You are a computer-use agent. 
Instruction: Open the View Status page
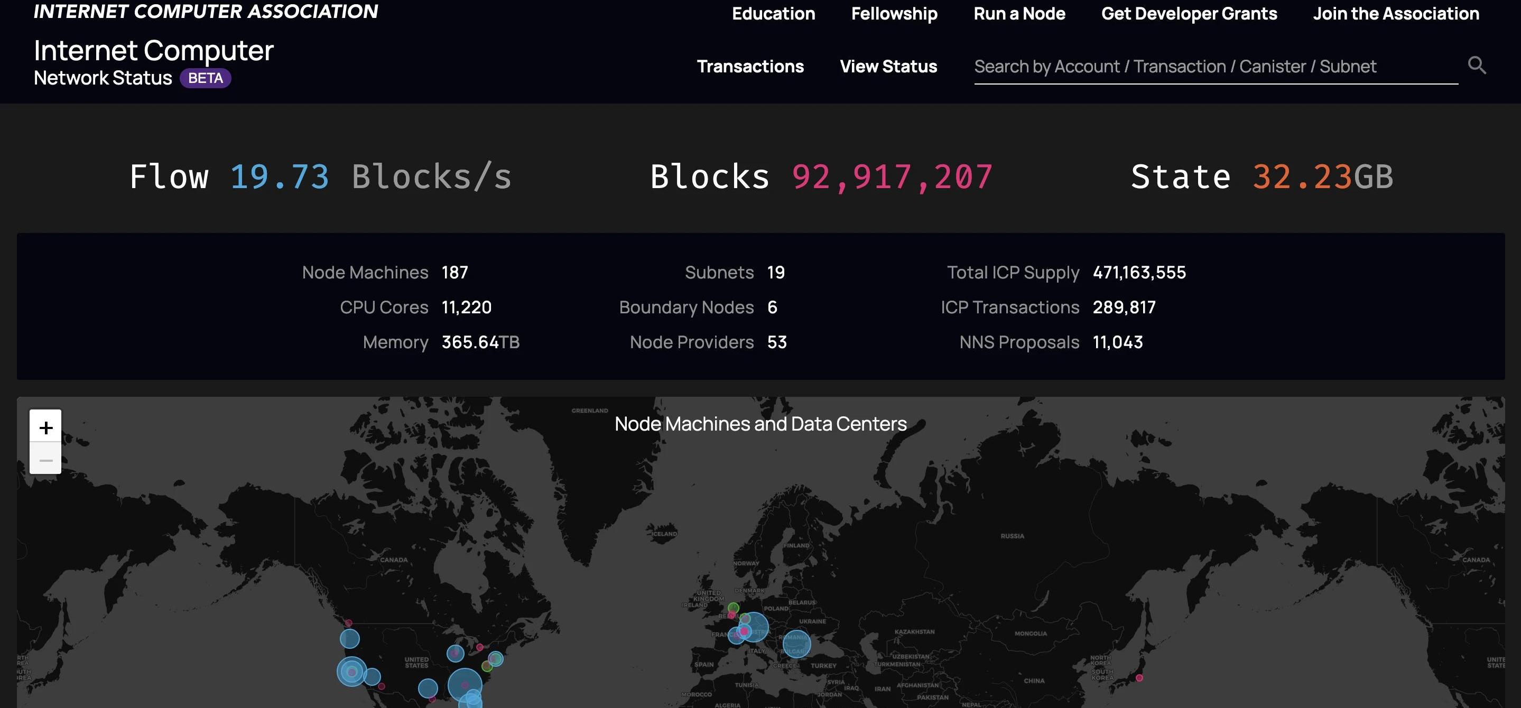888,66
